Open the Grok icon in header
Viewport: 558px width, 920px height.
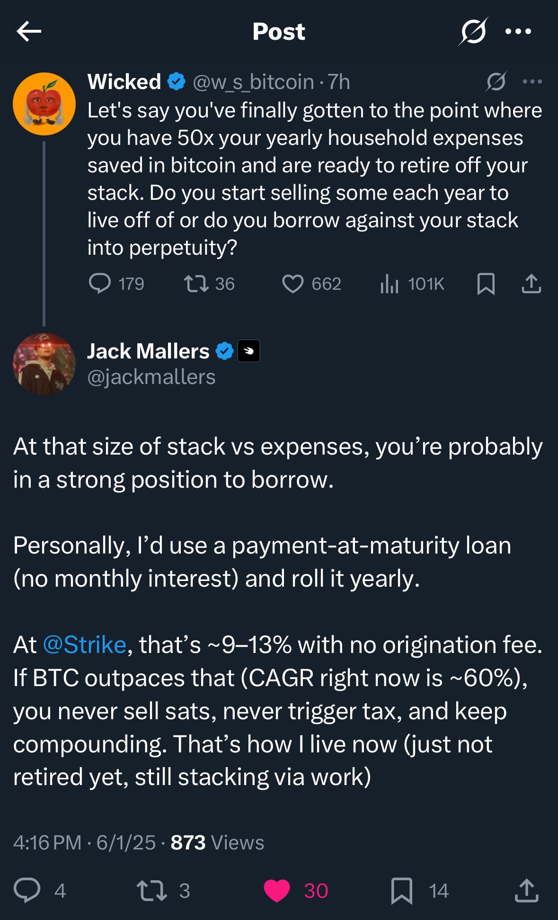pyautogui.click(x=473, y=32)
